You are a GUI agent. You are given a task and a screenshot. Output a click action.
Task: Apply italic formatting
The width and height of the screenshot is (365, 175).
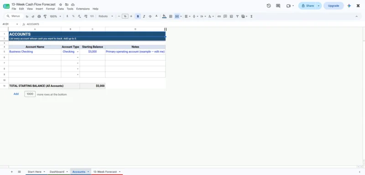pos(144,16)
